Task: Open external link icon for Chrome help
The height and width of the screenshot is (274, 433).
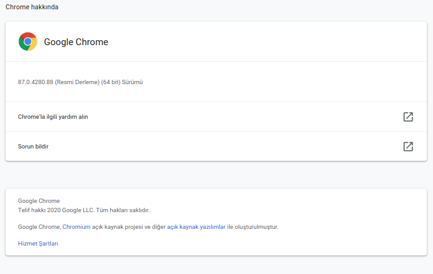Action: pos(408,116)
